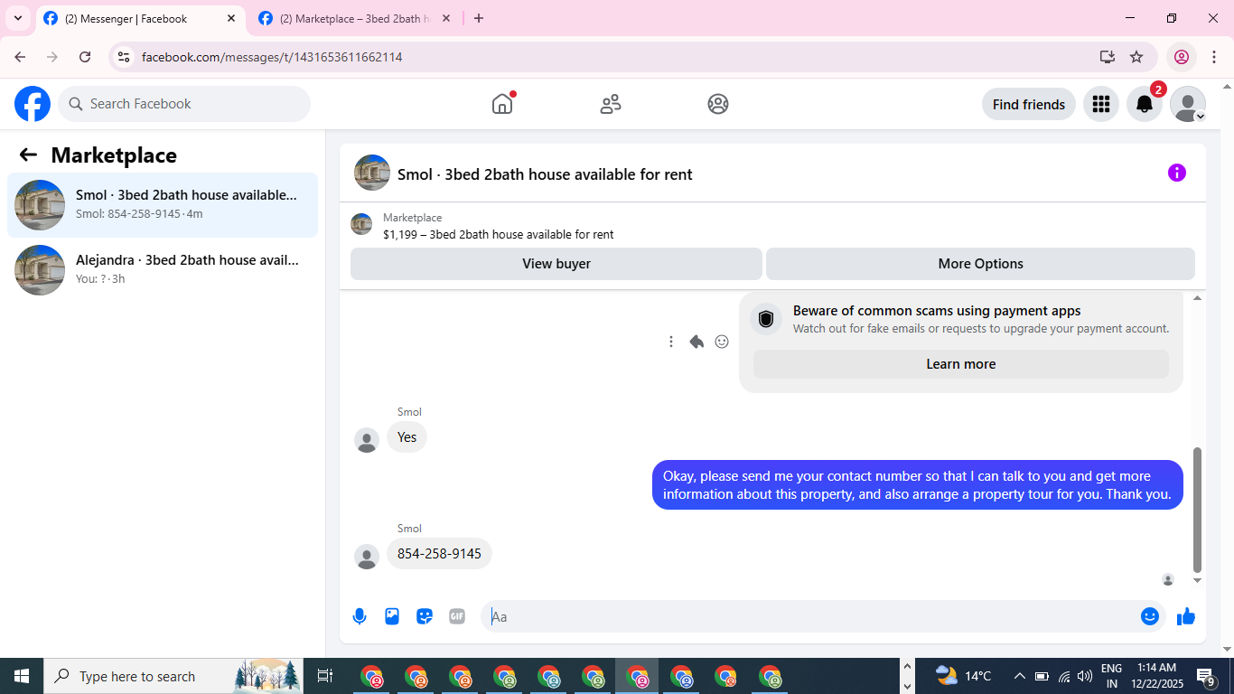
Task: Focus the Search Facebook field
Action: tap(184, 104)
